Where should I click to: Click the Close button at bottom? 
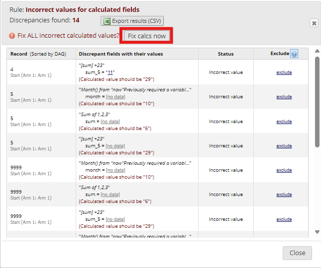297,253
